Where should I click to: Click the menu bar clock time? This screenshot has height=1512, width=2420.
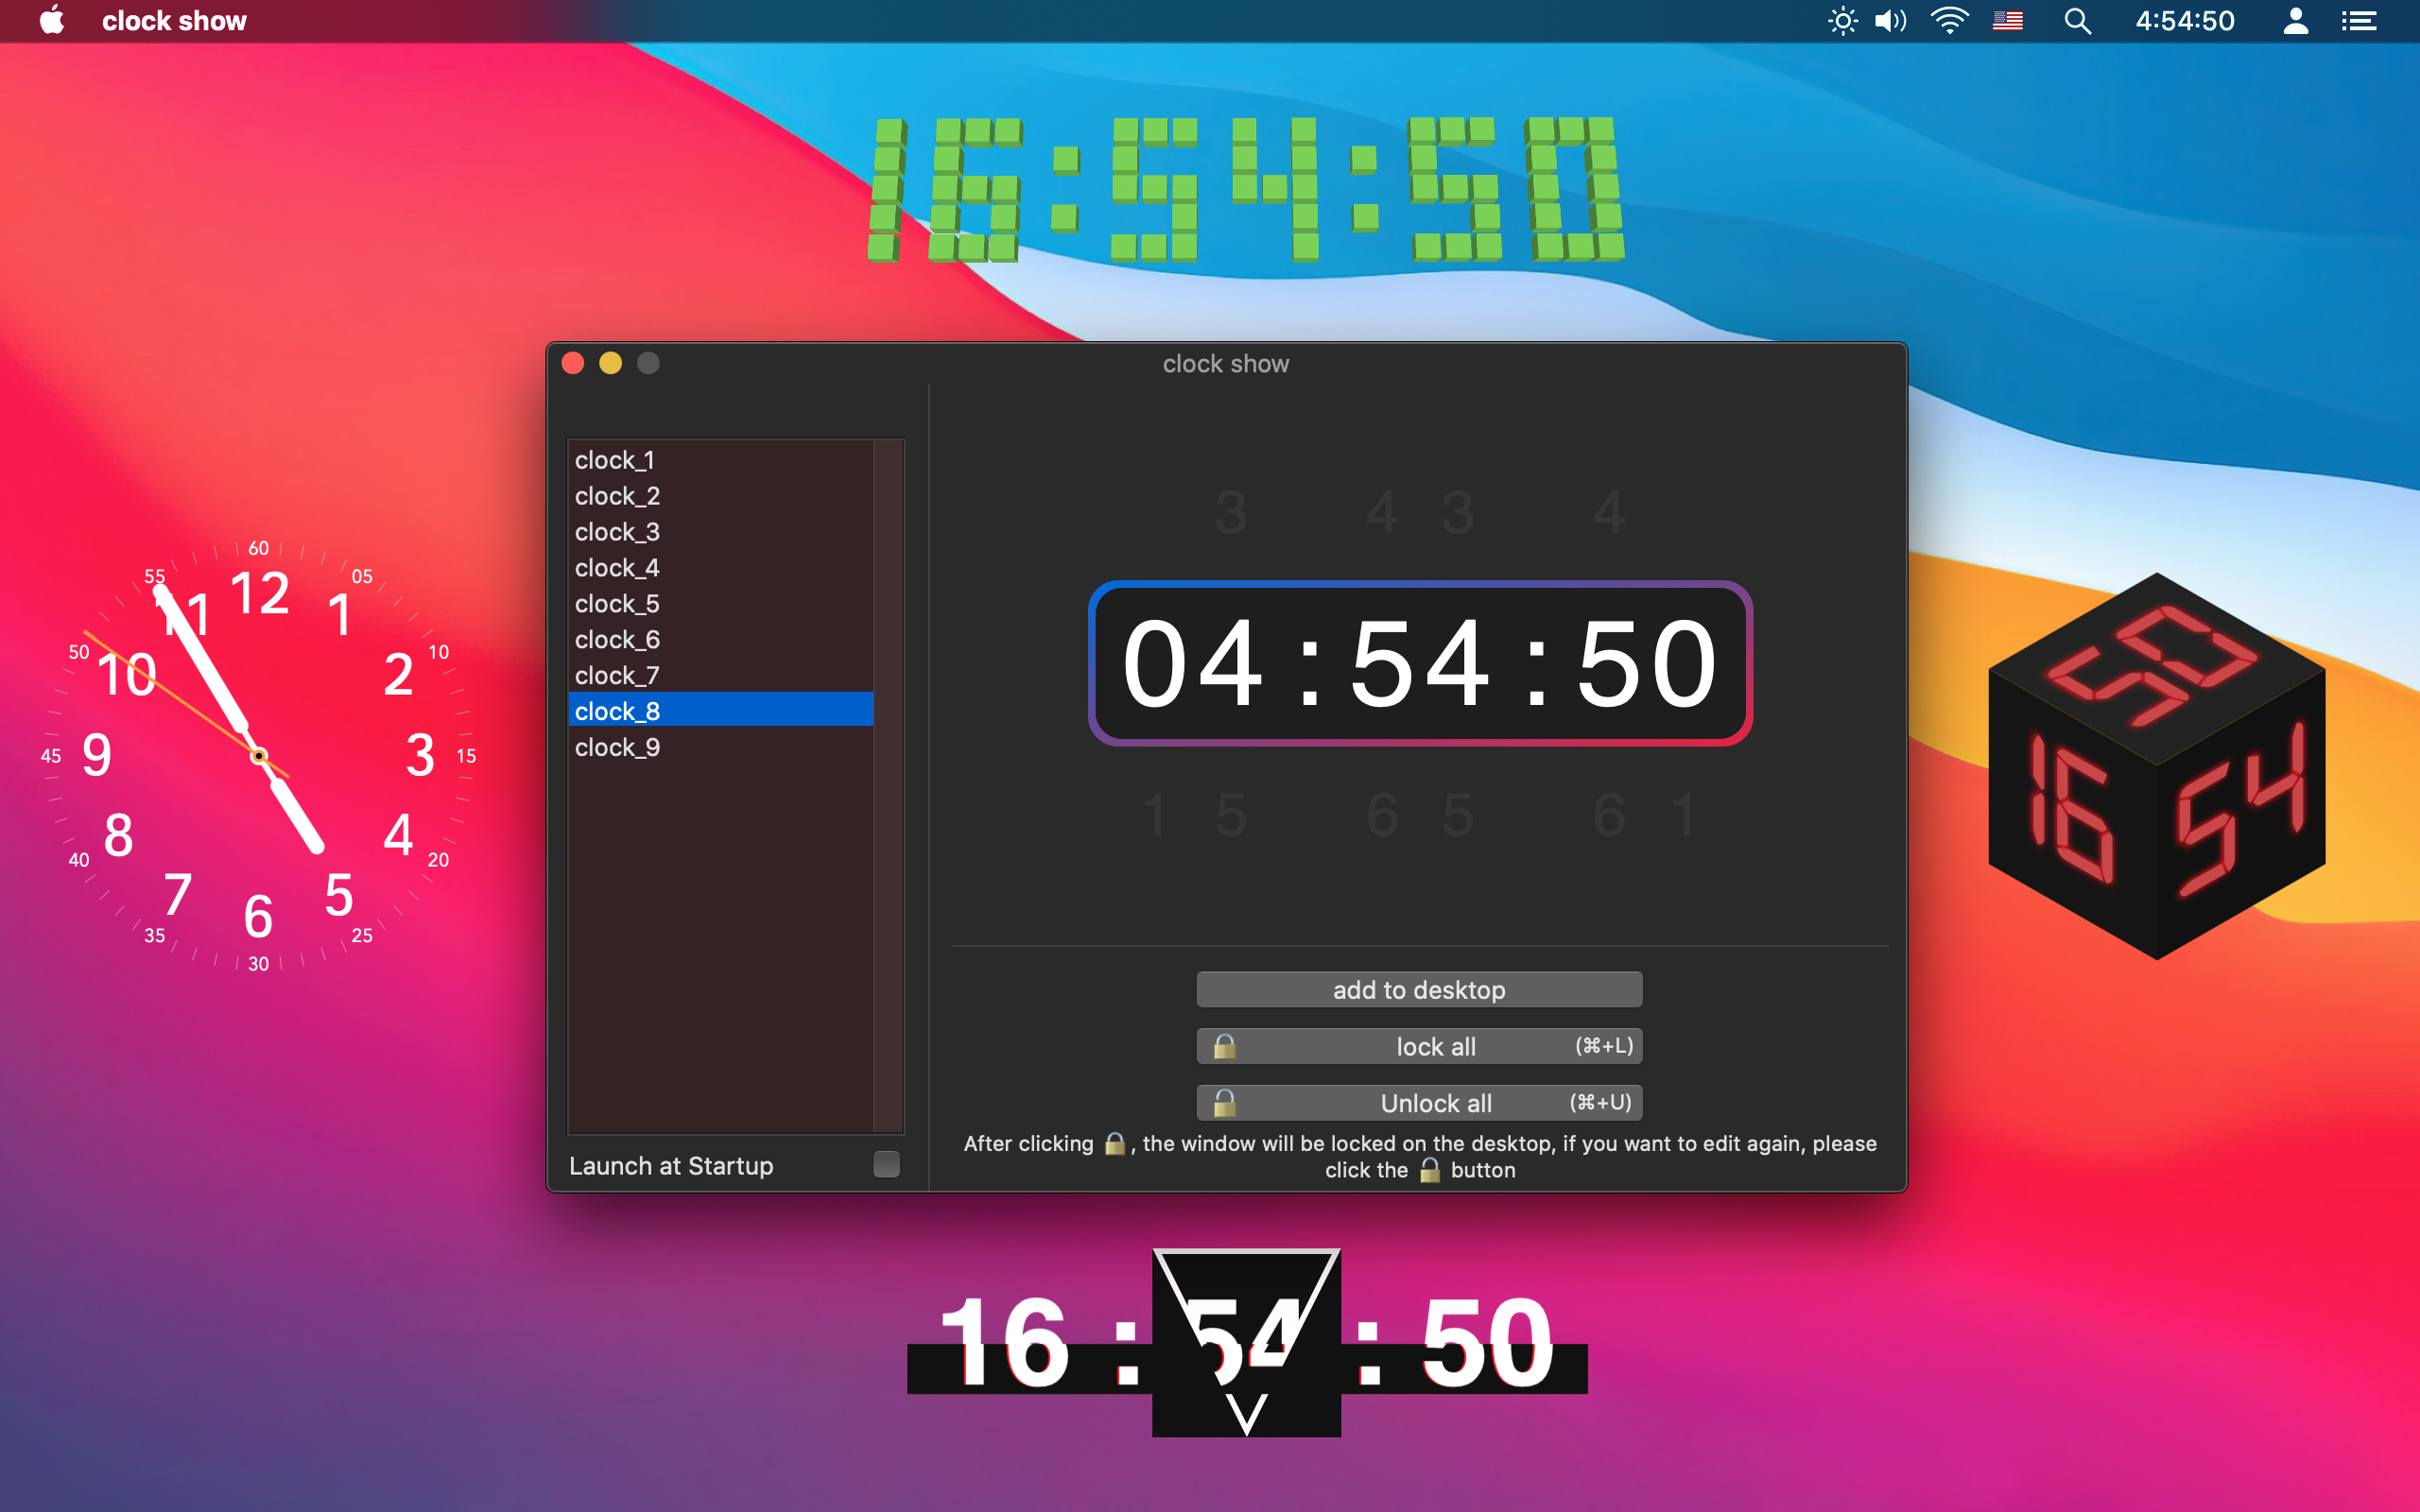pyautogui.click(x=2184, y=21)
